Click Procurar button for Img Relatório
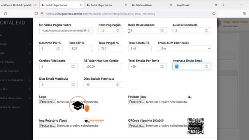Image resolution: width=249 pixels, height=140 pixels. click(47, 125)
